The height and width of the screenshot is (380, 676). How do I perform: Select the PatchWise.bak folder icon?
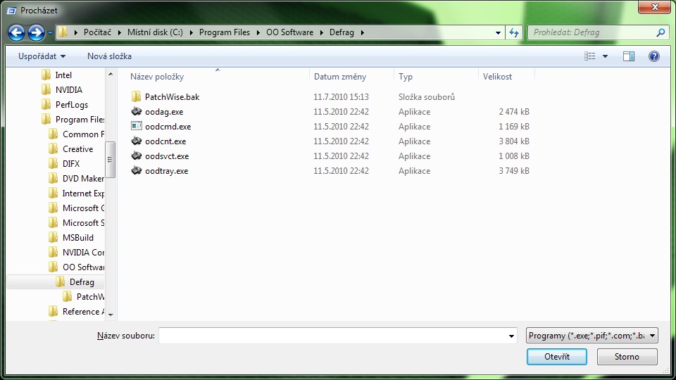tap(136, 96)
